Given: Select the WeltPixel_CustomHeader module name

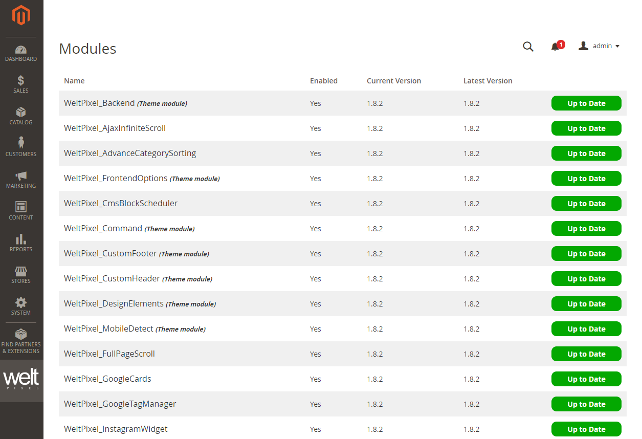Looking at the screenshot, I should click(x=112, y=278).
